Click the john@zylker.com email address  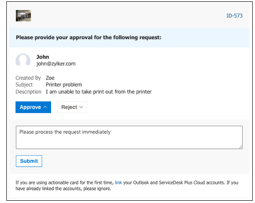tap(56, 63)
